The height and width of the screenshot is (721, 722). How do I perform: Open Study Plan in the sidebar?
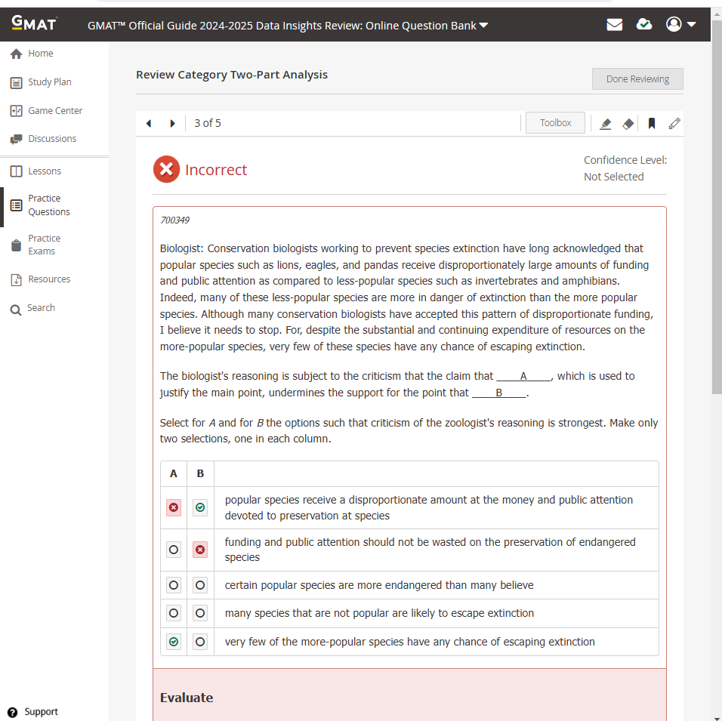(x=49, y=82)
